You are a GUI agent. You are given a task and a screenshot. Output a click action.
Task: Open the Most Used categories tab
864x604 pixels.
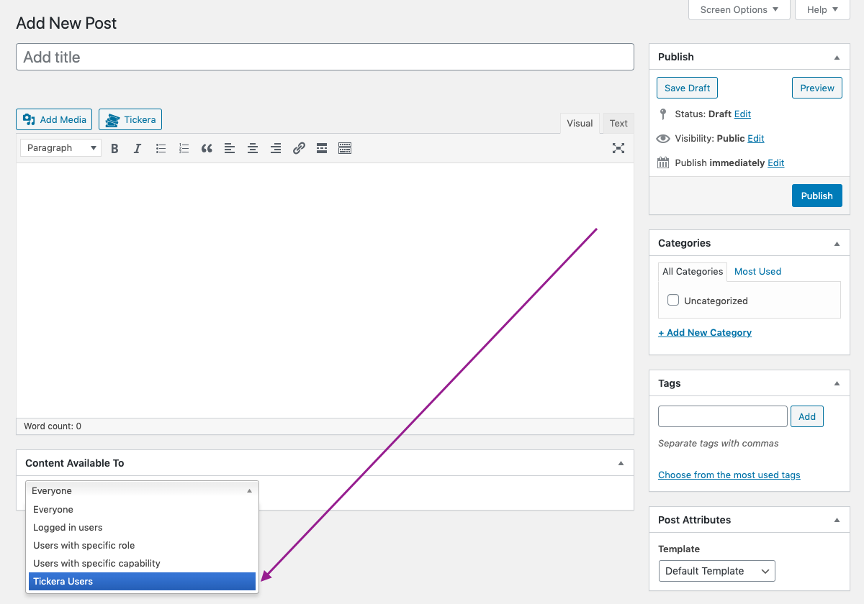click(757, 271)
